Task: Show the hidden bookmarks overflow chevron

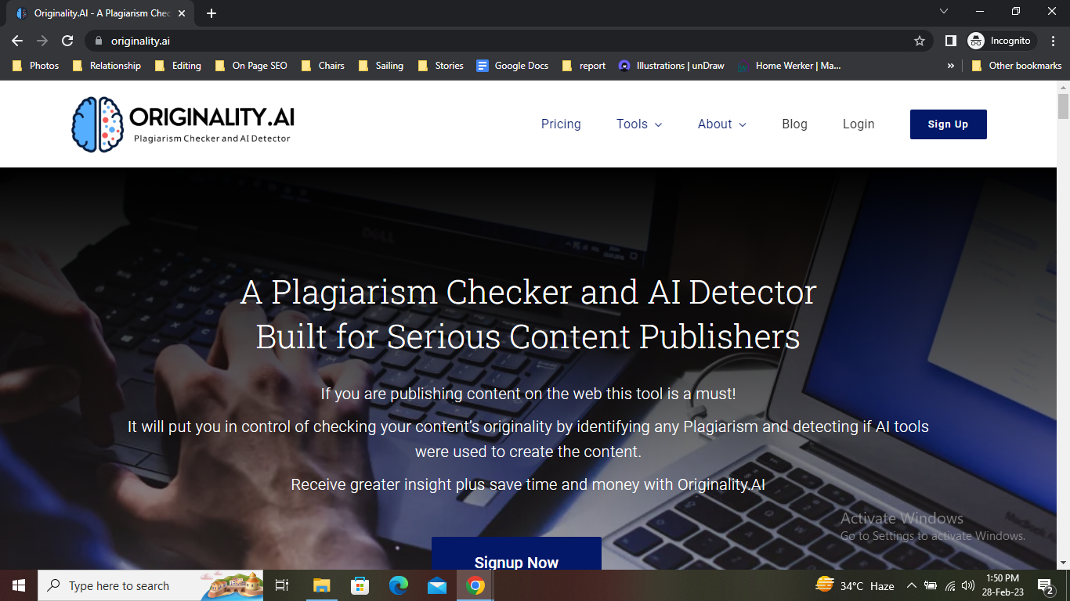Action: pyautogui.click(x=951, y=66)
